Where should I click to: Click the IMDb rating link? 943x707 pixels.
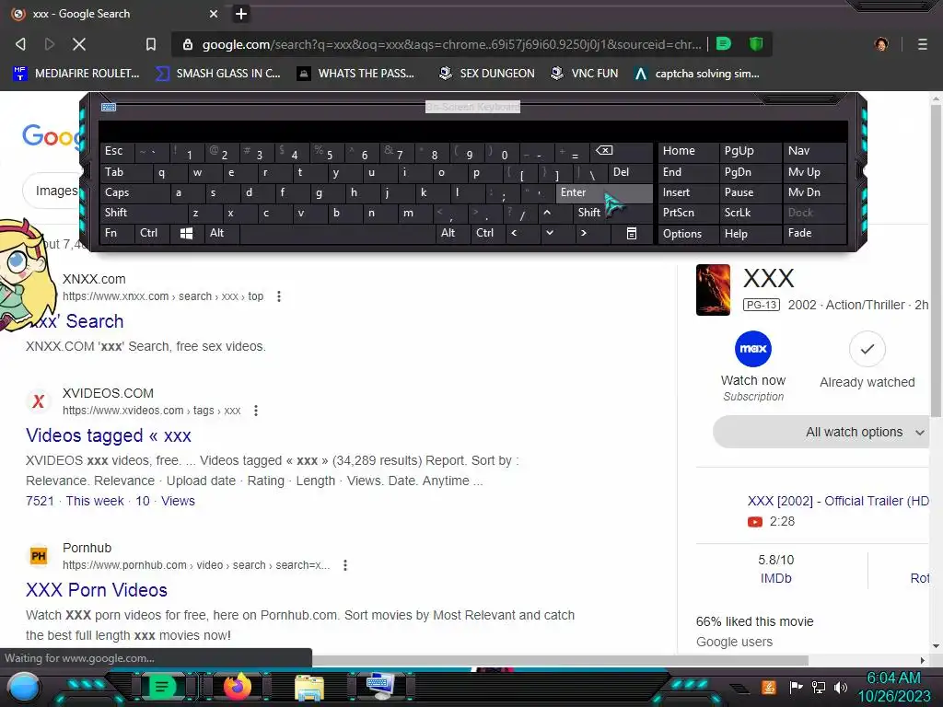pos(775,578)
